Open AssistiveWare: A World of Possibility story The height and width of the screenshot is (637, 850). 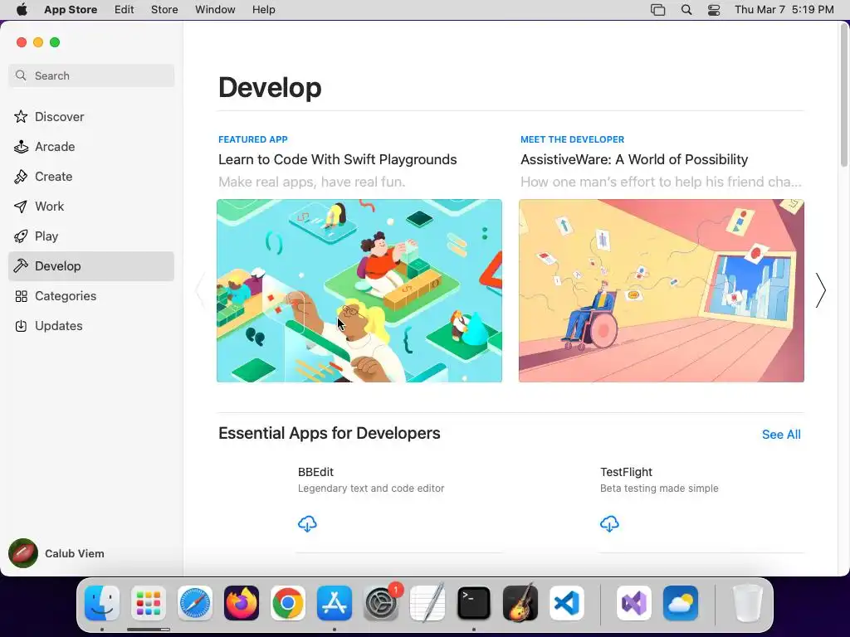[x=634, y=159]
